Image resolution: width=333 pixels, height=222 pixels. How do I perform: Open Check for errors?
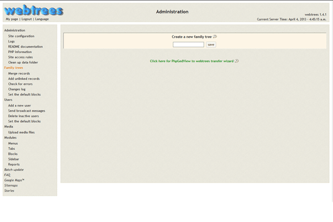click(x=20, y=84)
